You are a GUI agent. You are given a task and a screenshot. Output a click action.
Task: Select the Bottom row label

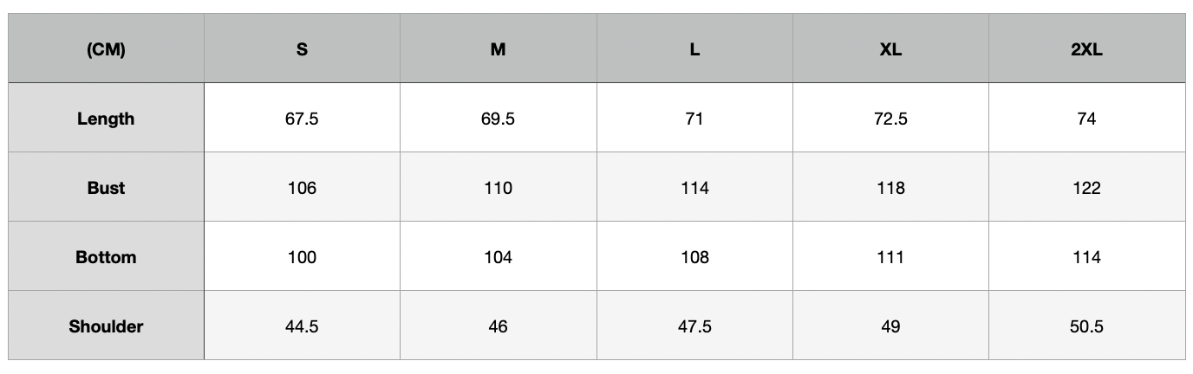tap(106, 257)
